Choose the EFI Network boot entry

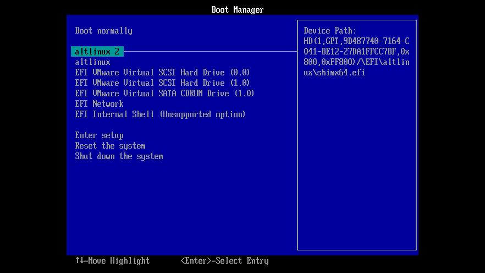point(99,104)
